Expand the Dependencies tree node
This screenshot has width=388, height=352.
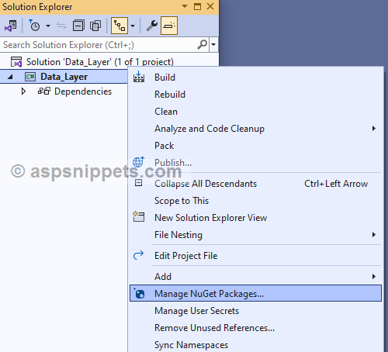tap(23, 91)
